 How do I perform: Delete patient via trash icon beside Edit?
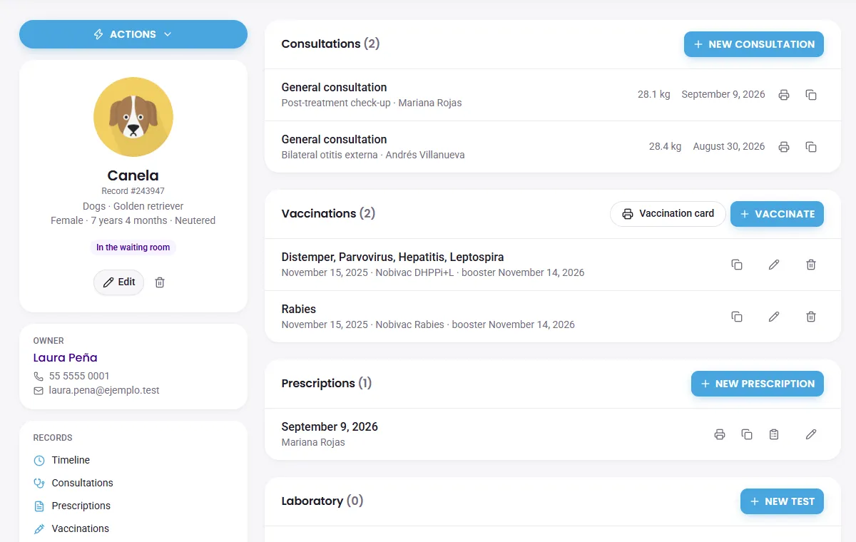pos(160,282)
